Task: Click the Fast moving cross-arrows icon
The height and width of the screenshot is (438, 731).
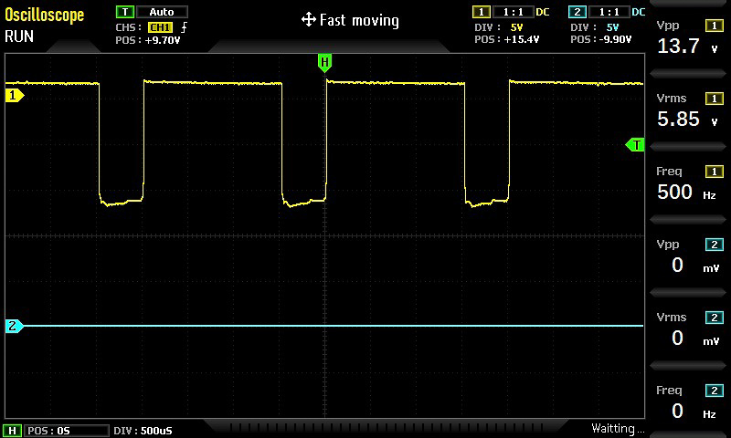Action: pyautogui.click(x=308, y=20)
